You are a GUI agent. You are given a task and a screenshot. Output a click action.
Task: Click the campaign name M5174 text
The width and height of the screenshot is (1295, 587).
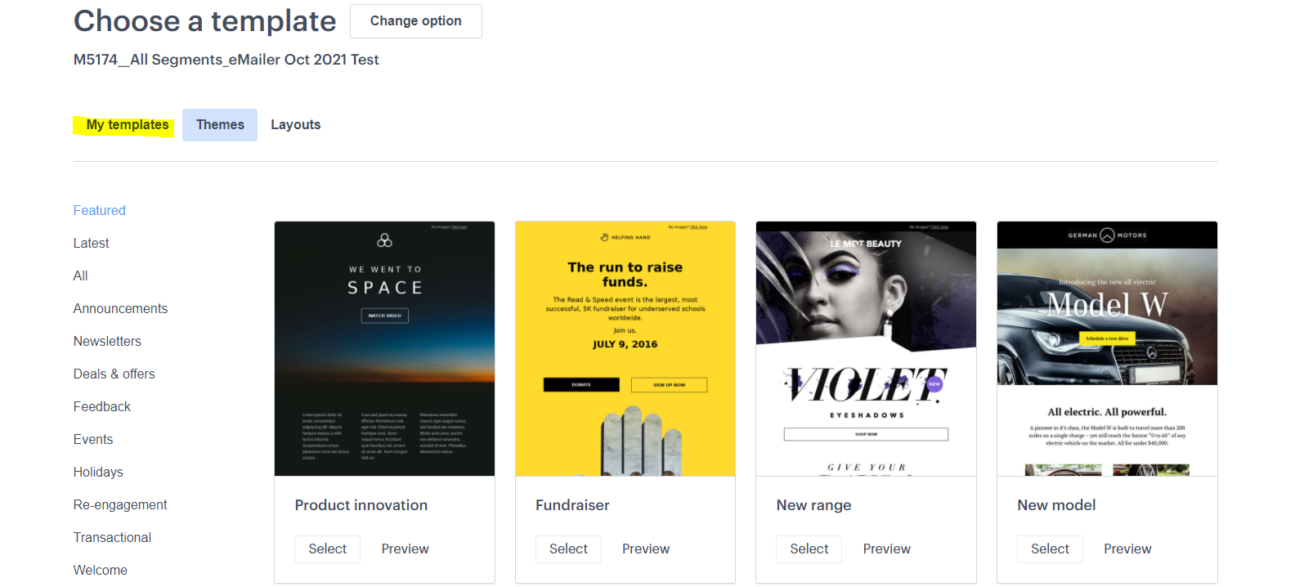tap(226, 60)
